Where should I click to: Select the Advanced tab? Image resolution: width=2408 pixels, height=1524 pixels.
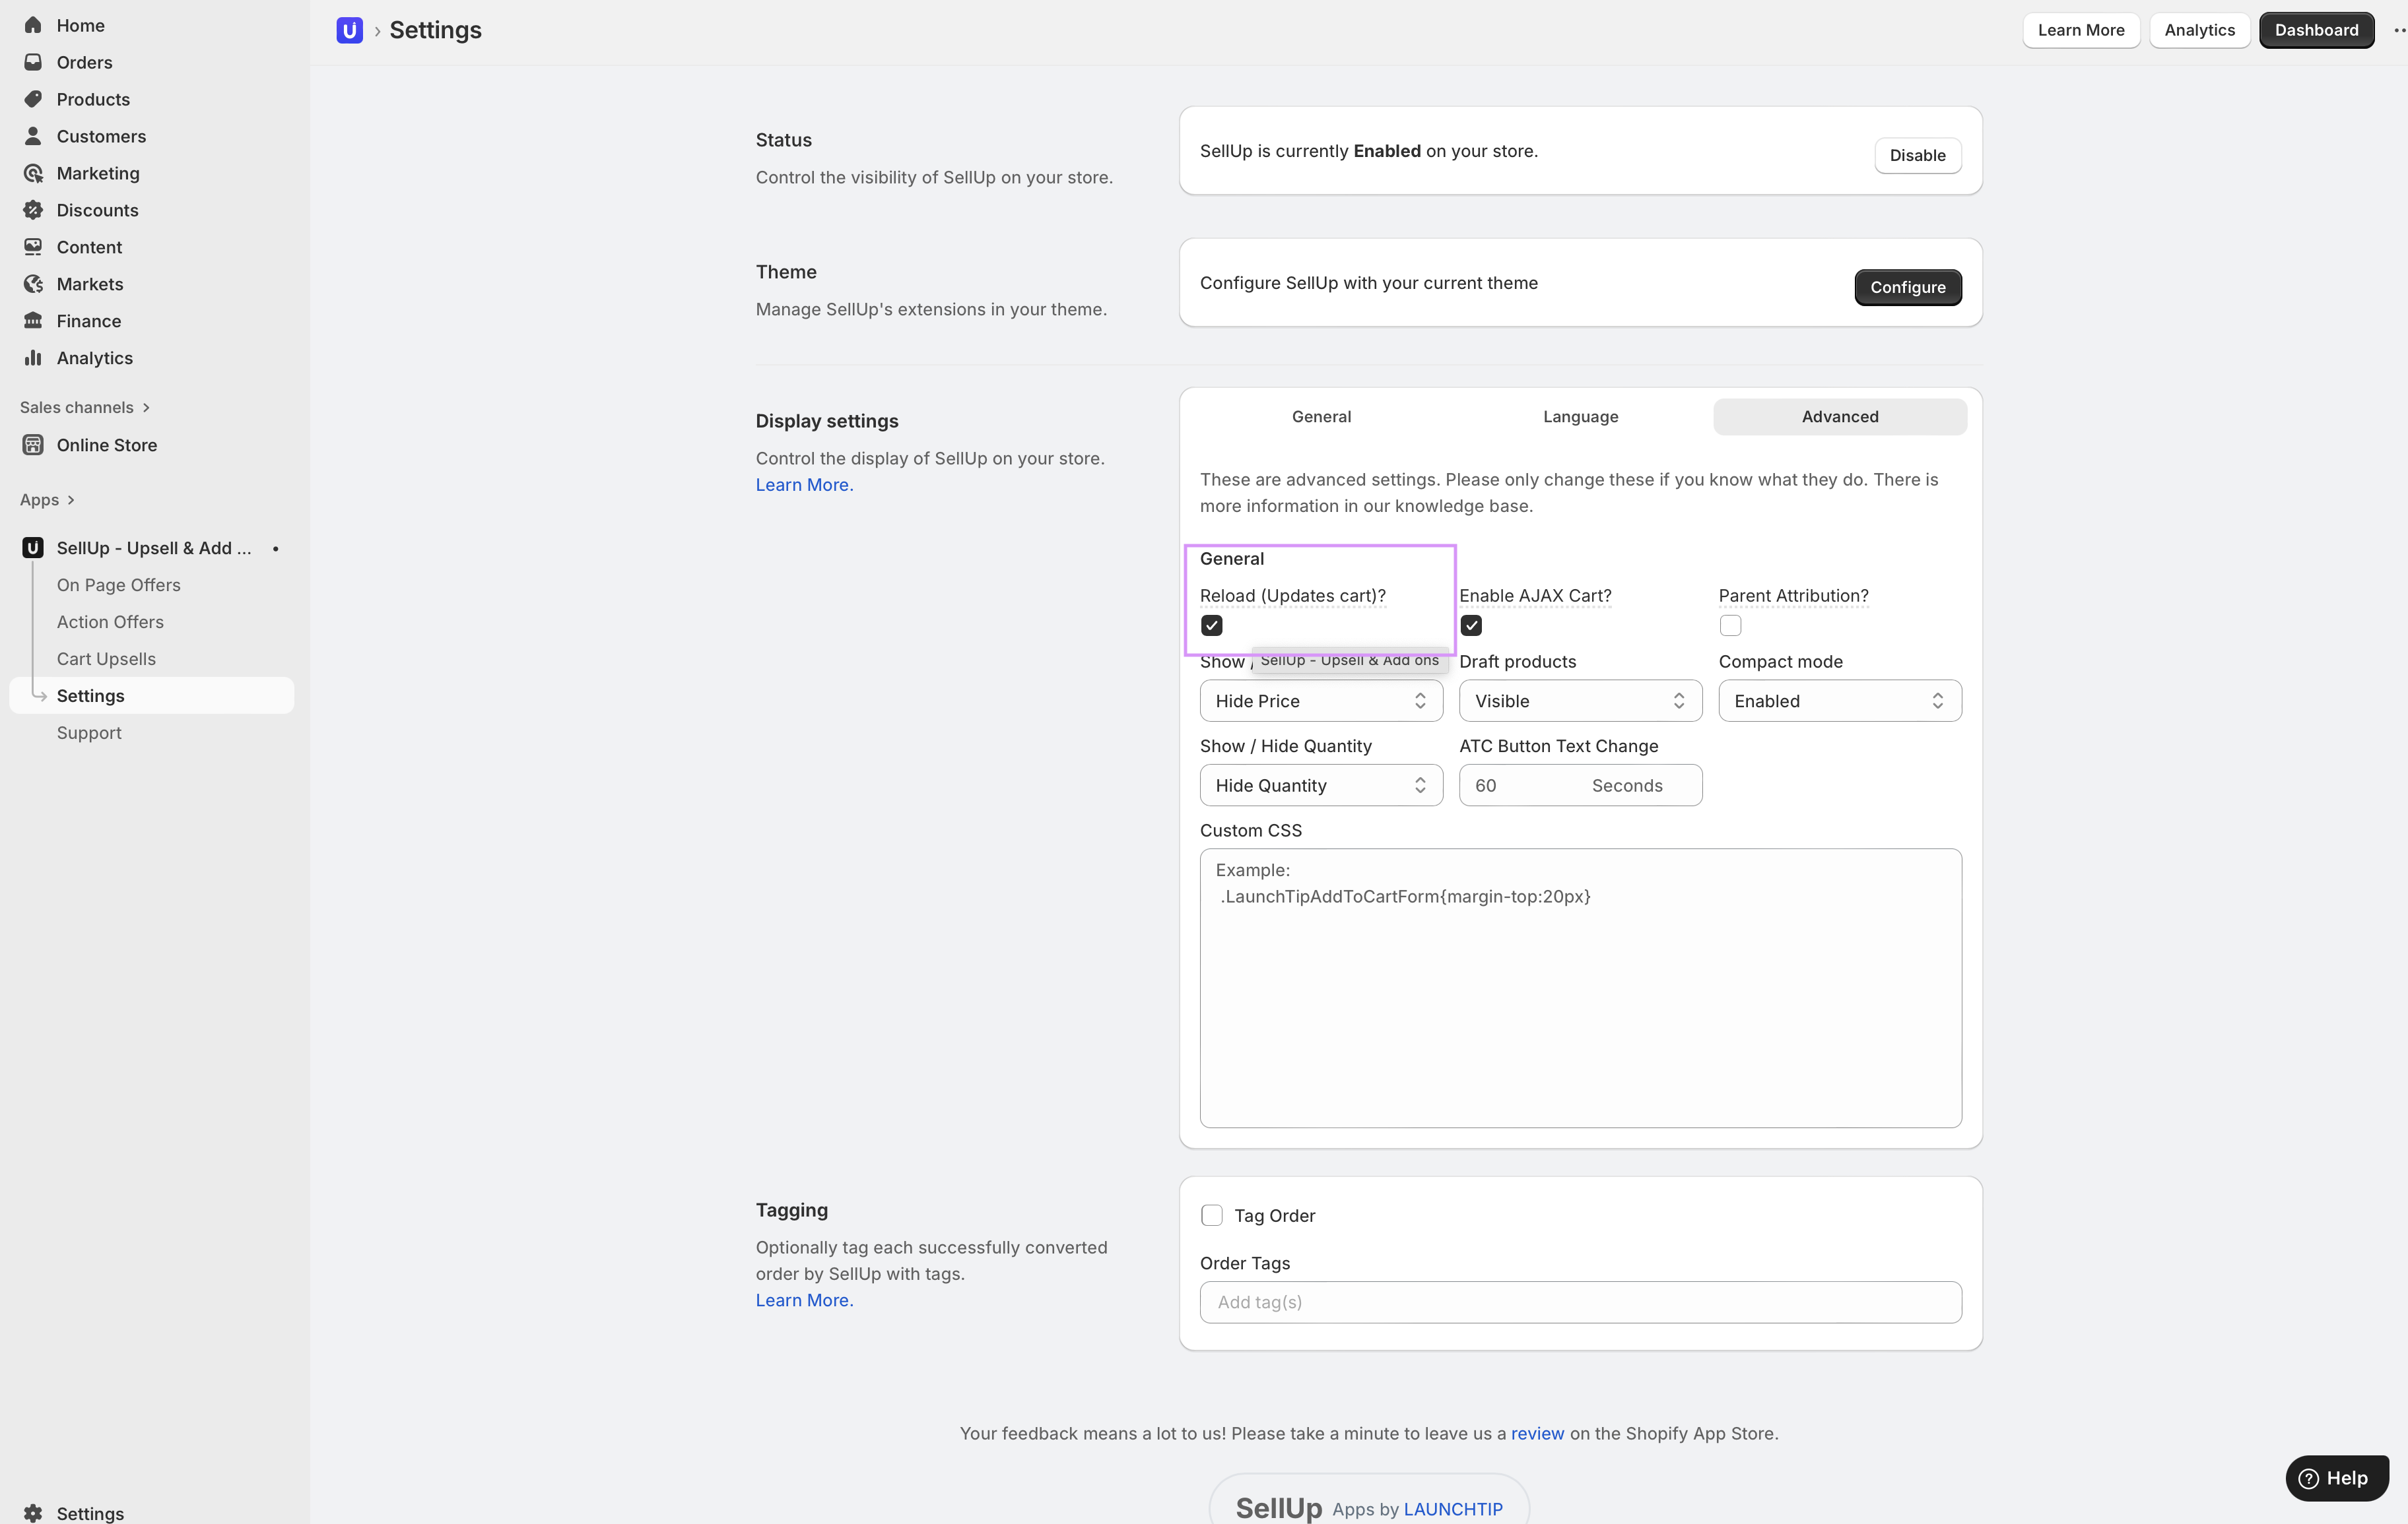pos(1840,417)
